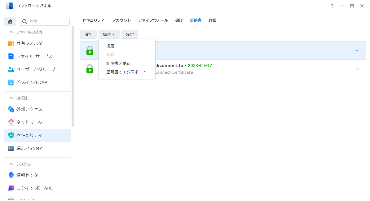Image resolution: width=370 pixels, height=201 pixels.
Task: Expand the selected certificate row chevron
Action: (357, 50)
